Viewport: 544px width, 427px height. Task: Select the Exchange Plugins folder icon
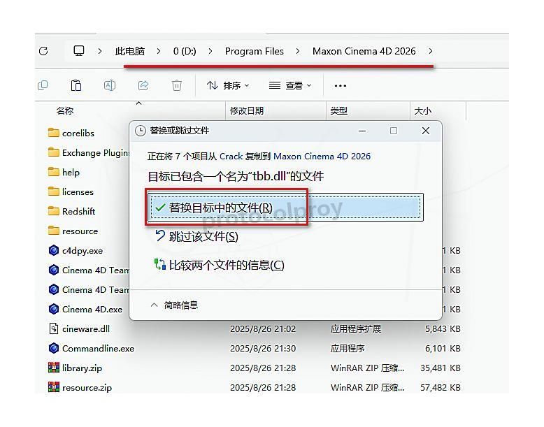point(53,152)
